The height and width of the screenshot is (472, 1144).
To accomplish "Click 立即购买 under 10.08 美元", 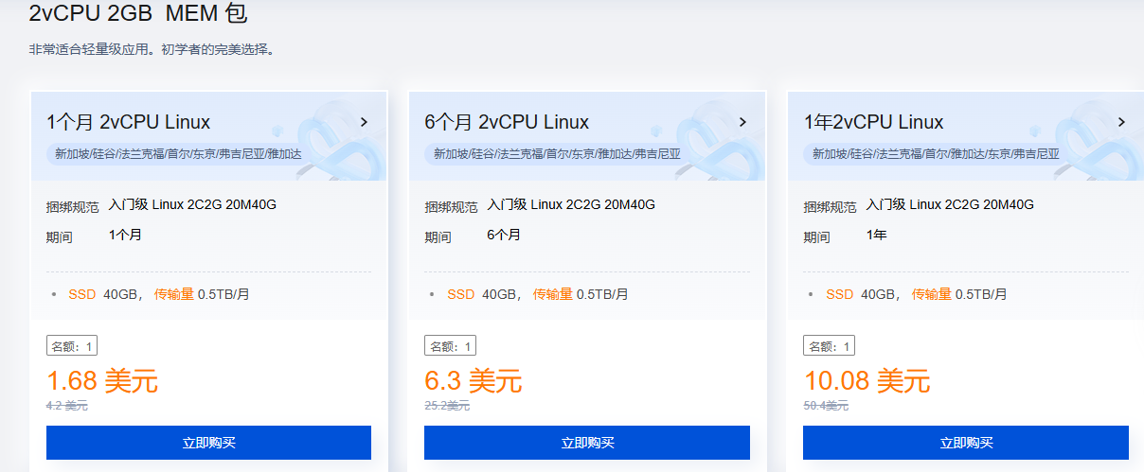I will coord(966,443).
